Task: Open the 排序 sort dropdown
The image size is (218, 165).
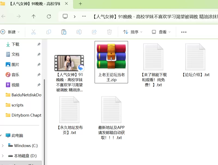Action: click(x=133, y=32)
